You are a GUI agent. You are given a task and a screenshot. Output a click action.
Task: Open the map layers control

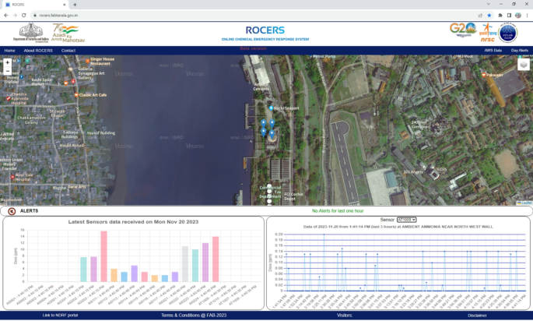523,65
